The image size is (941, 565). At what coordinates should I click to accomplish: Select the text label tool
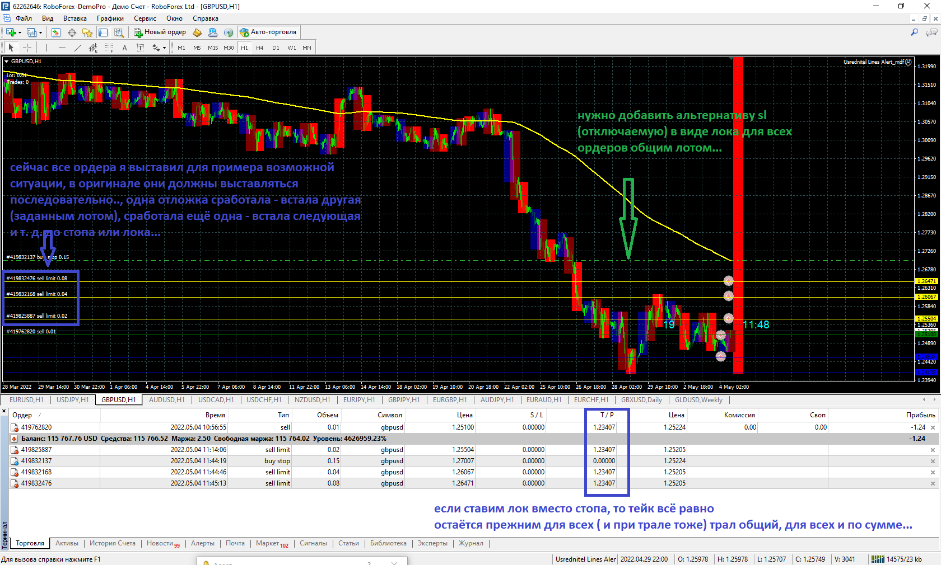140,48
